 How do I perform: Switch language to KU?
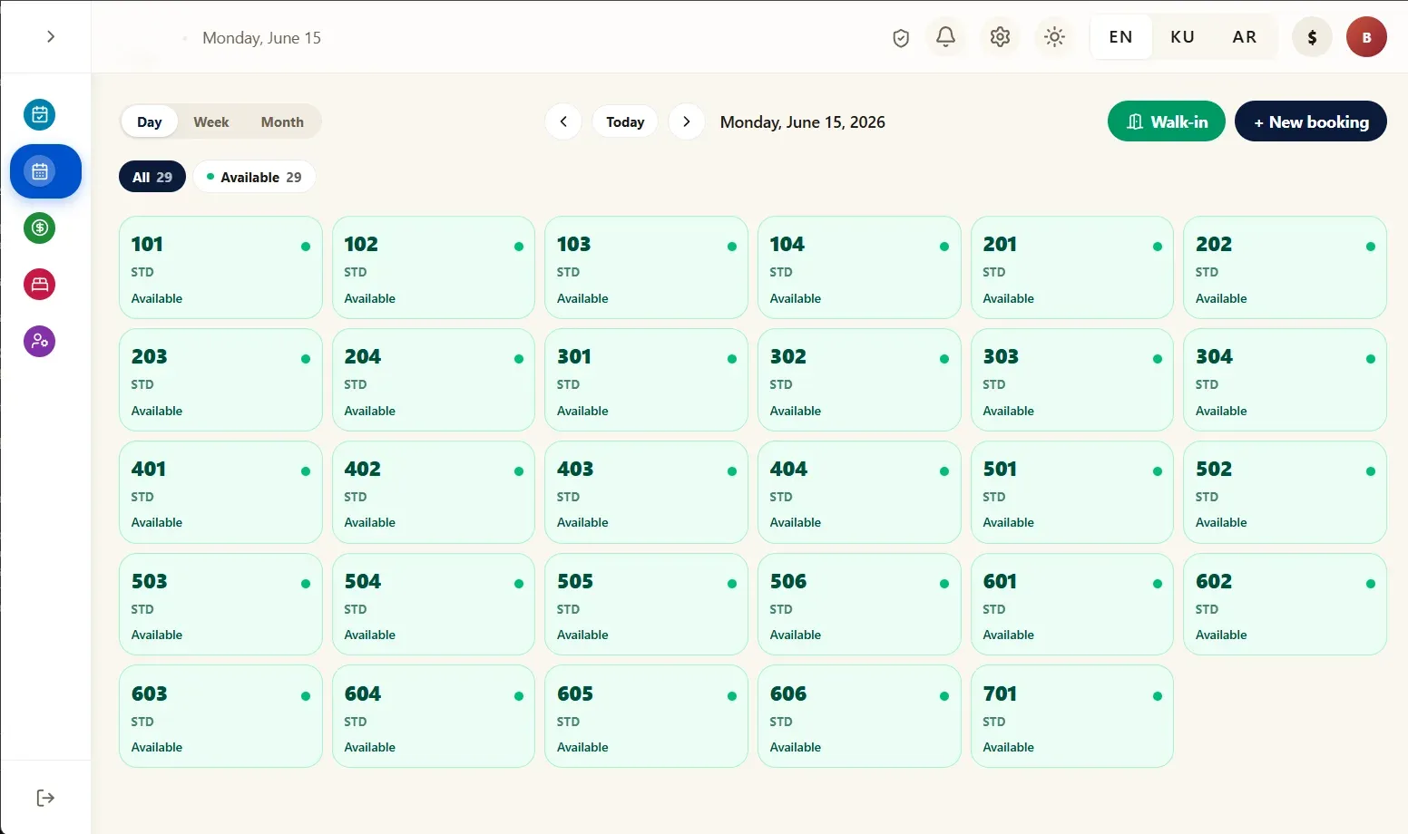[1182, 37]
